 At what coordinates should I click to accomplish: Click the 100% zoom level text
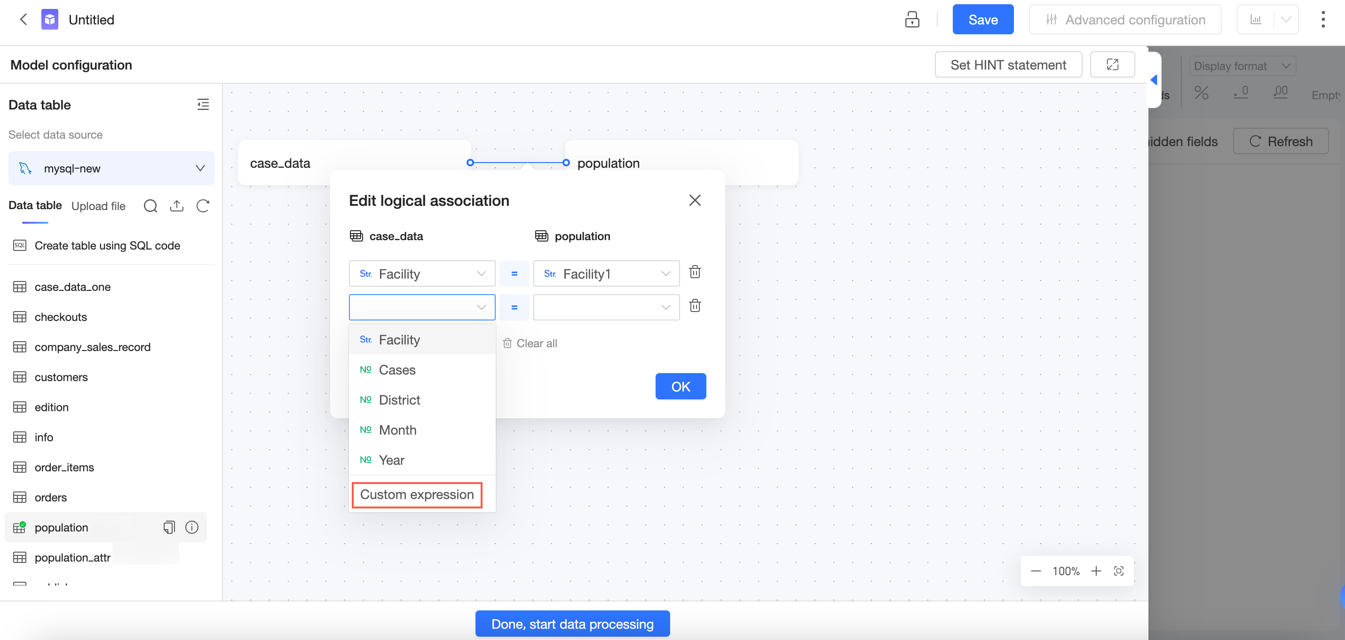click(1066, 571)
